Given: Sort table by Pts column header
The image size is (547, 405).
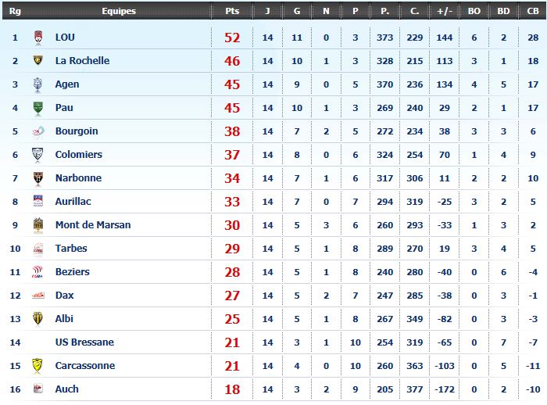Looking at the screenshot, I should (x=232, y=11).
